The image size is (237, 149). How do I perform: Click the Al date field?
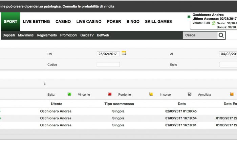pos(228,54)
